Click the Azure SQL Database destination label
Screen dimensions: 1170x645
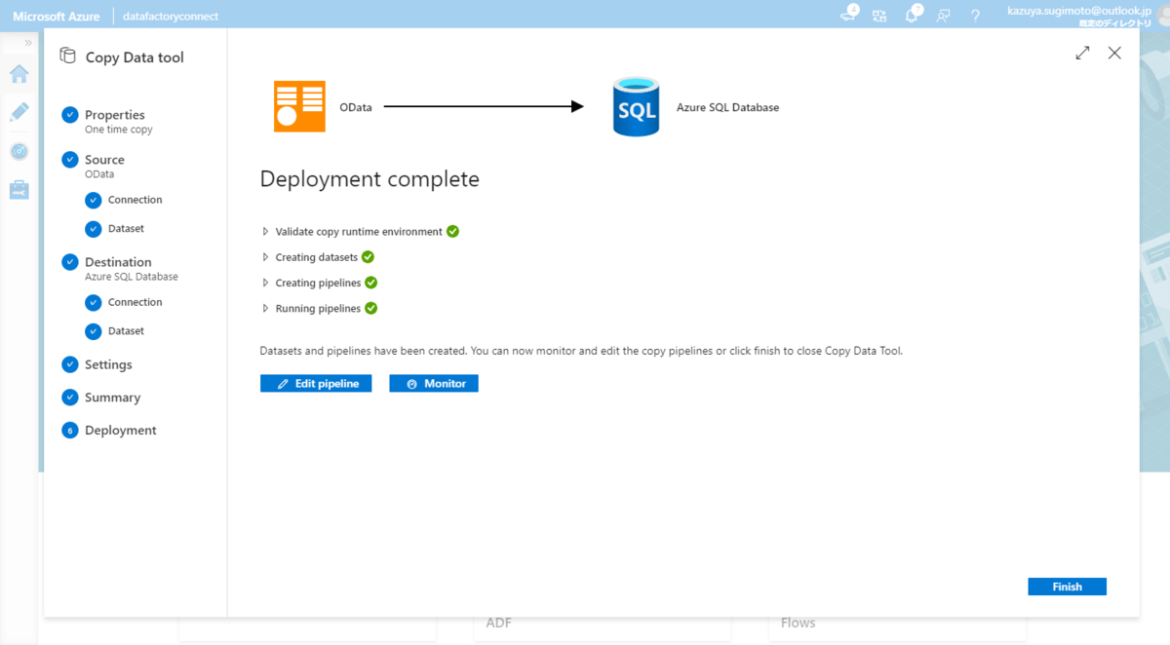click(727, 107)
